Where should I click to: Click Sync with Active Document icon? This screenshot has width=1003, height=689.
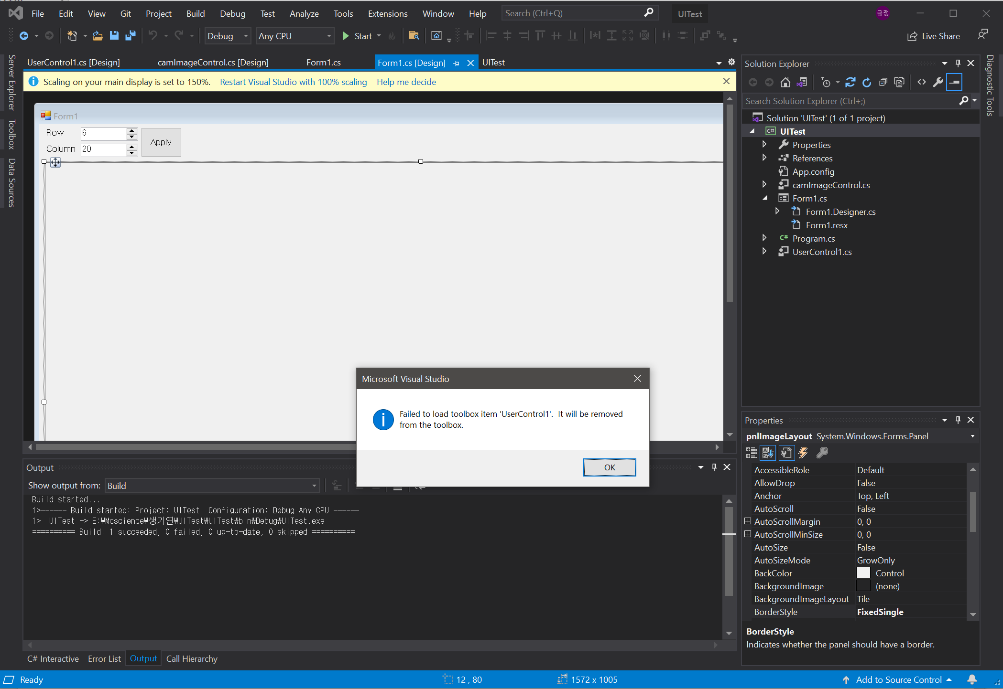point(850,82)
